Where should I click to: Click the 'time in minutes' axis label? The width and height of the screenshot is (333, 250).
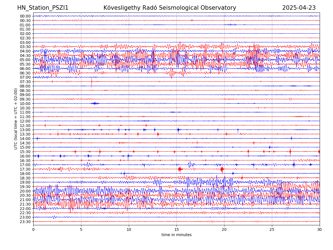coord(176,235)
